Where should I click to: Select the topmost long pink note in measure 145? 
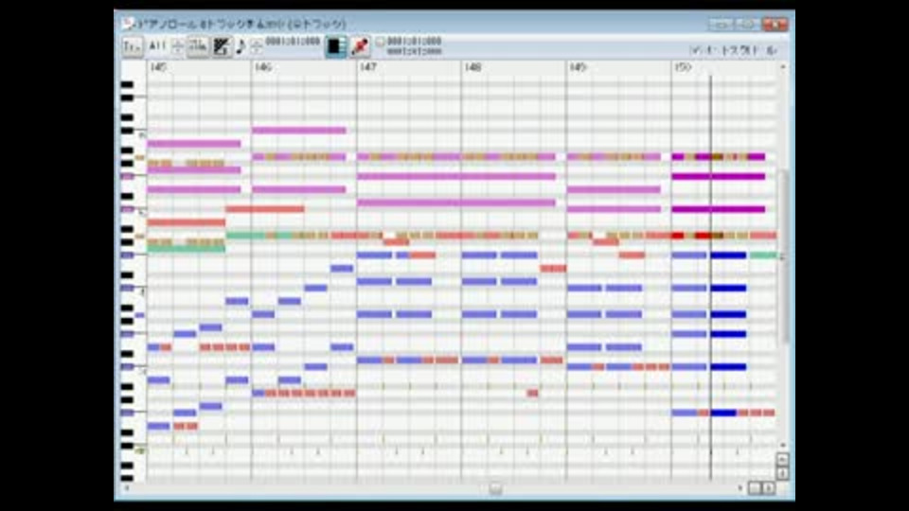tap(194, 144)
